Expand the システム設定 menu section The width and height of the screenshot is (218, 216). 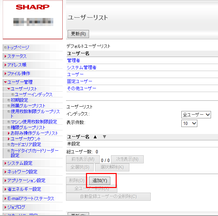(x=20, y=163)
